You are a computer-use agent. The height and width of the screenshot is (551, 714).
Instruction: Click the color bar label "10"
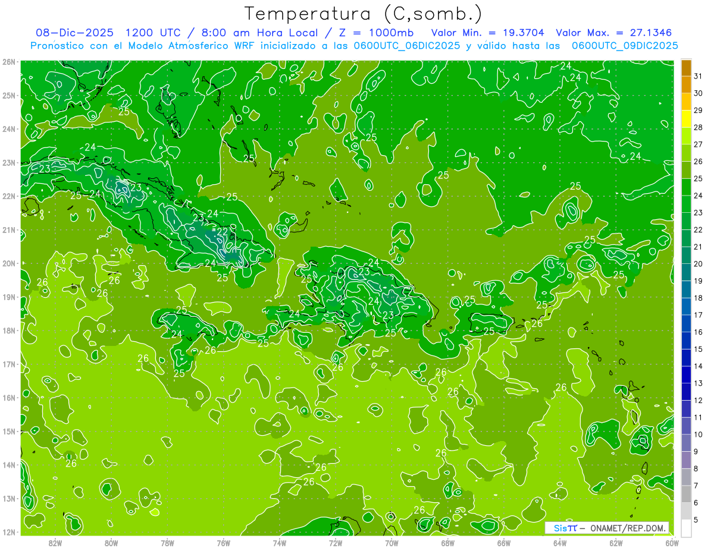tap(698, 434)
